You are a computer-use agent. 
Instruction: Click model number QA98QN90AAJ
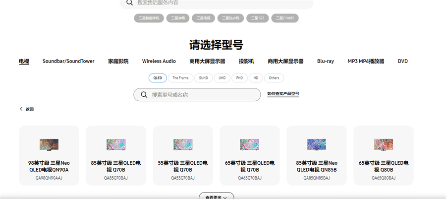click(x=49, y=178)
